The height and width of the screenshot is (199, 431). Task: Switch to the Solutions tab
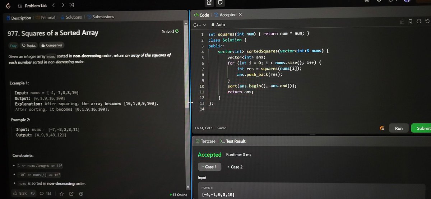tap(71, 17)
